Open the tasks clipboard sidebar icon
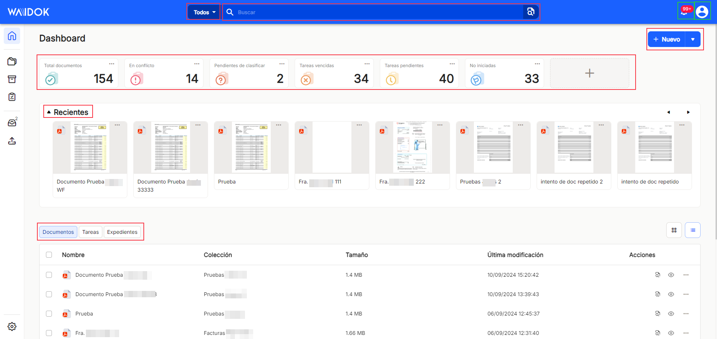This screenshot has width=717, height=339. (12, 97)
